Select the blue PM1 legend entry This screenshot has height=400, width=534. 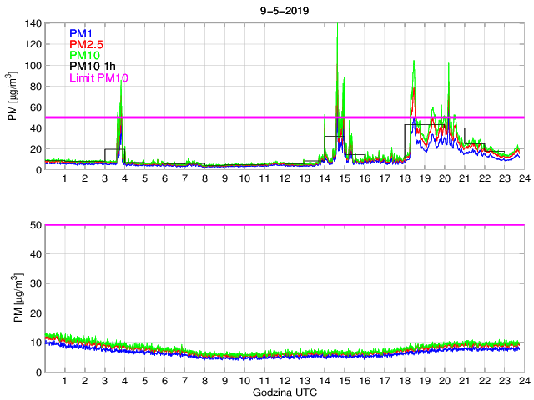[x=83, y=33]
